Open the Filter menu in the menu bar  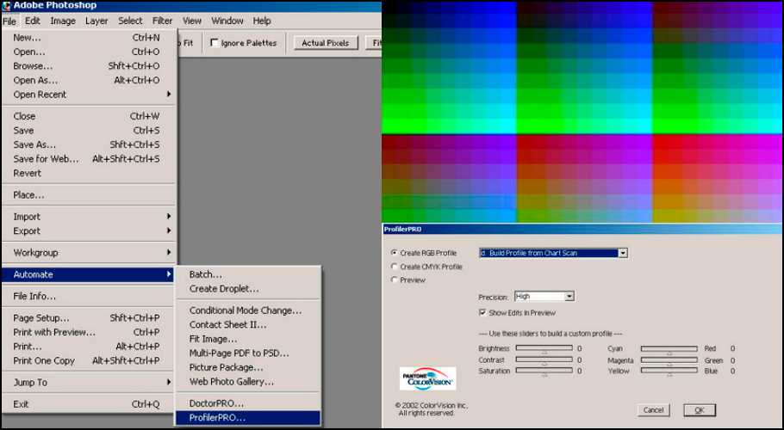(x=162, y=21)
